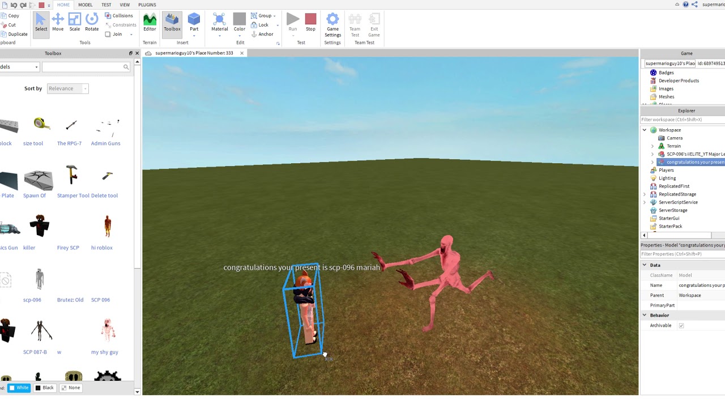Search the toolbox with magnifier icon

point(126,67)
